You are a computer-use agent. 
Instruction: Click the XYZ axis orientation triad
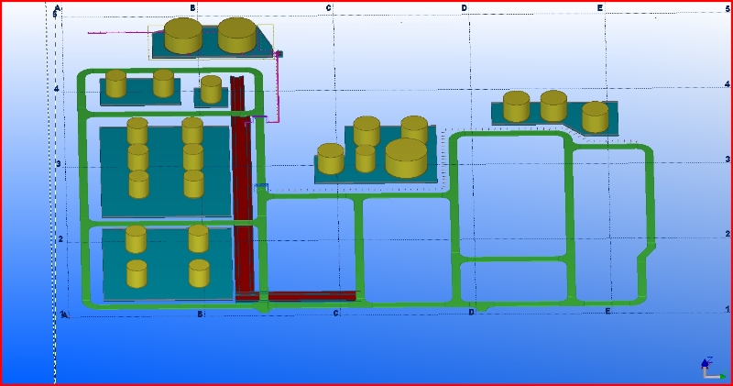coord(709,368)
